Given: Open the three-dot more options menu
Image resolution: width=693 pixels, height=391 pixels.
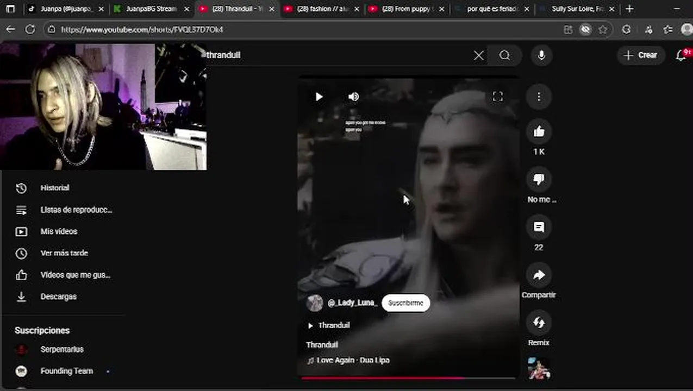Looking at the screenshot, I should [x=539, y=97].
